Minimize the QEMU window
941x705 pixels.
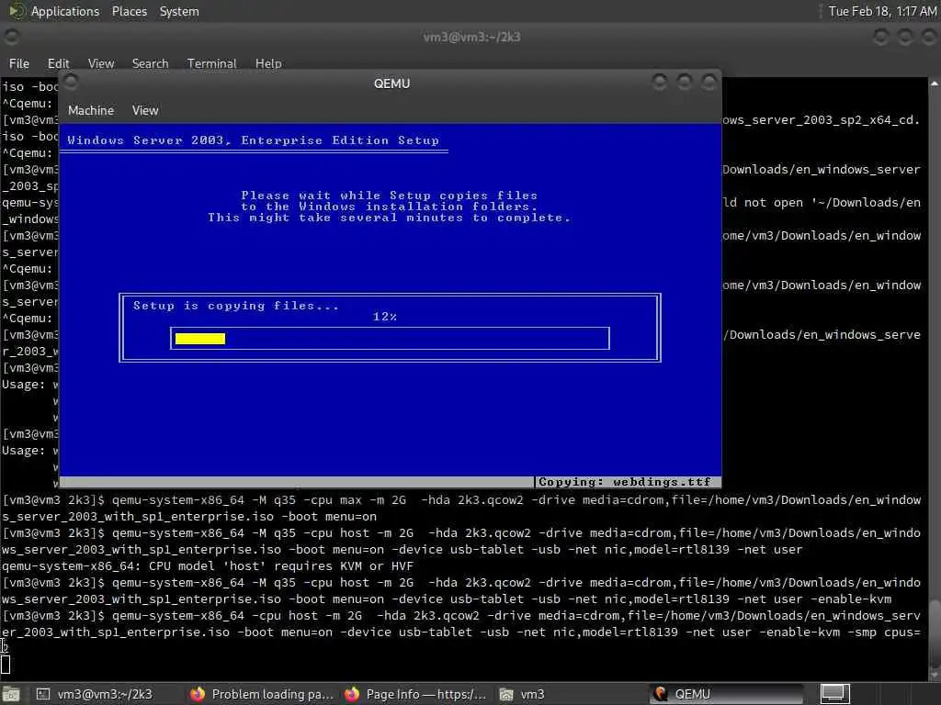[x=660, y=82]
